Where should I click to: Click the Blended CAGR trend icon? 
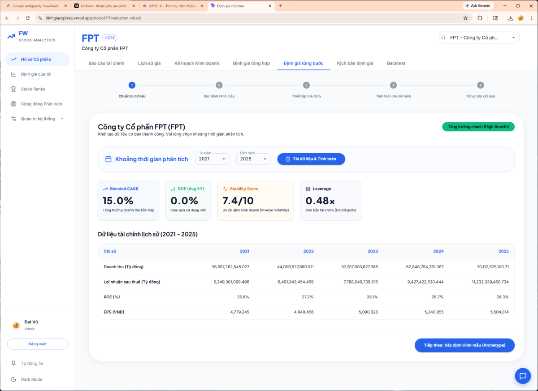(105, 189)
